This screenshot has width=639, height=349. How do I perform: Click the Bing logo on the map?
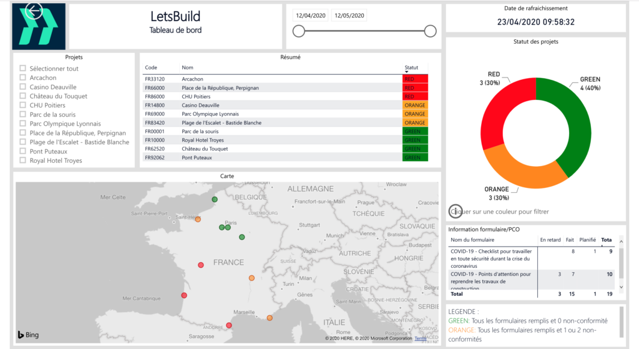27,335
